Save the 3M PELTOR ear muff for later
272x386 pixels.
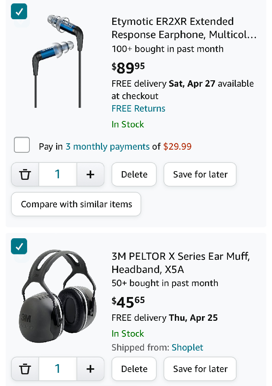point(200,369)
